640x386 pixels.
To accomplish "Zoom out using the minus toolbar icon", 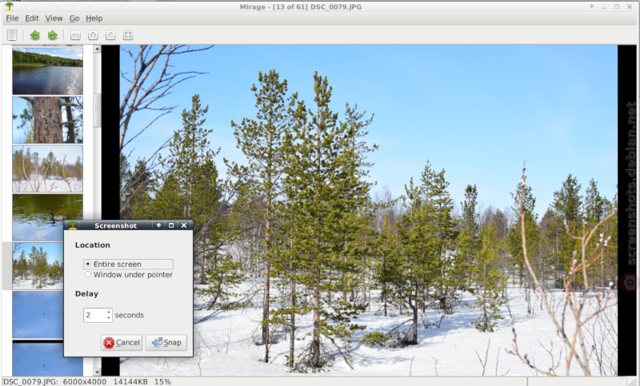I will tap(75, 35).
